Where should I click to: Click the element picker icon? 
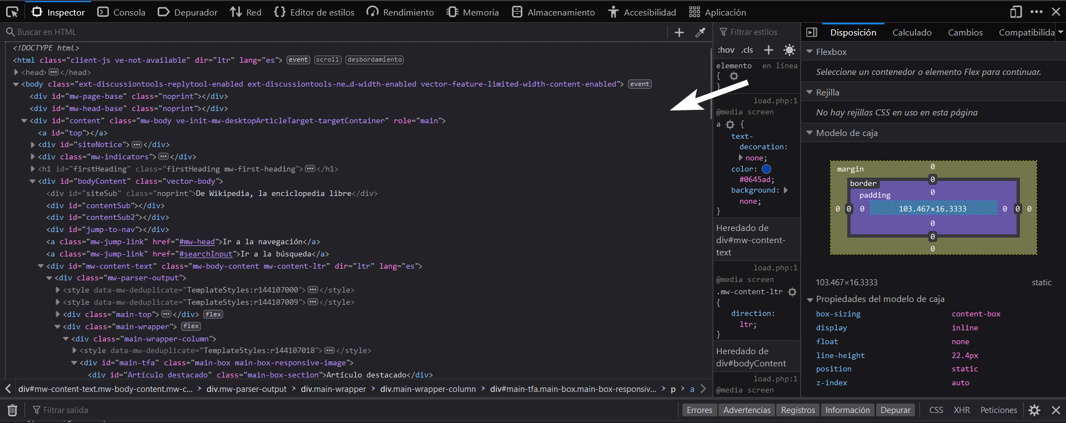coord(12,12)
